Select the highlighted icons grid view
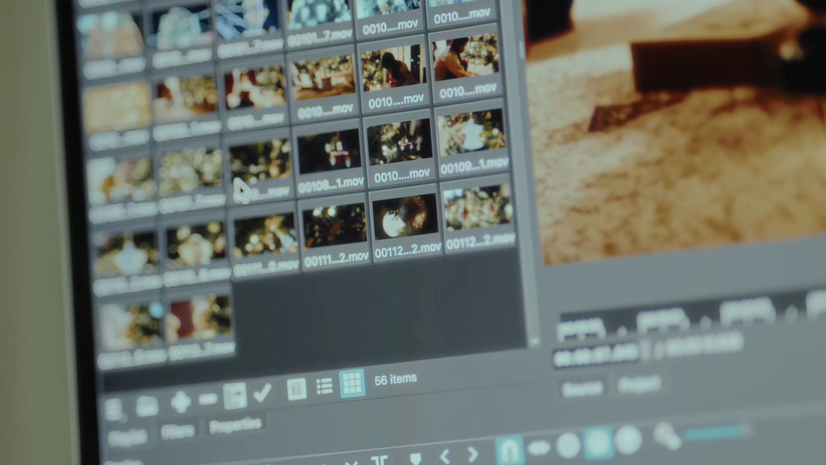 pyautogui.click(x=352, y=383)
